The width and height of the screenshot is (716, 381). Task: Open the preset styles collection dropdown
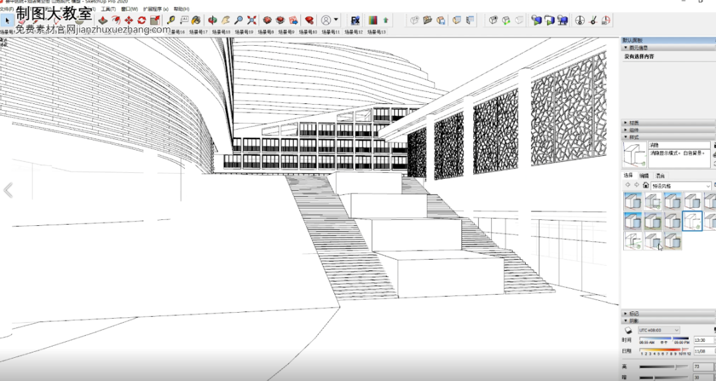click(x=680, y=186)
